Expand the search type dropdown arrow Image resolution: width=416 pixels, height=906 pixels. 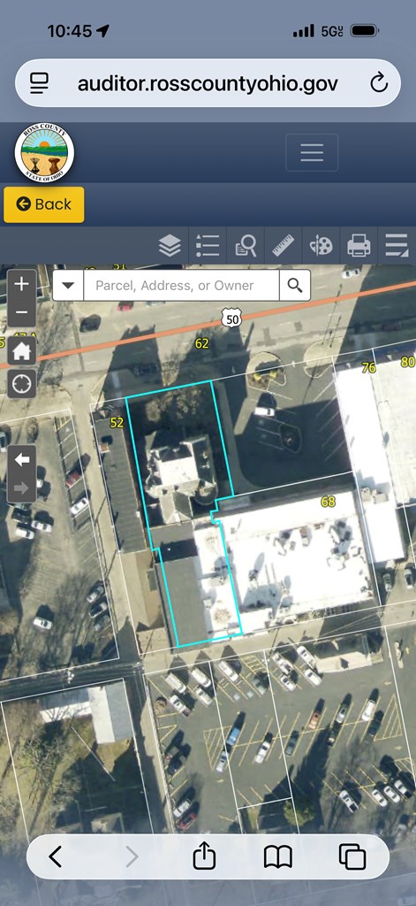click(x=68, y=286)
